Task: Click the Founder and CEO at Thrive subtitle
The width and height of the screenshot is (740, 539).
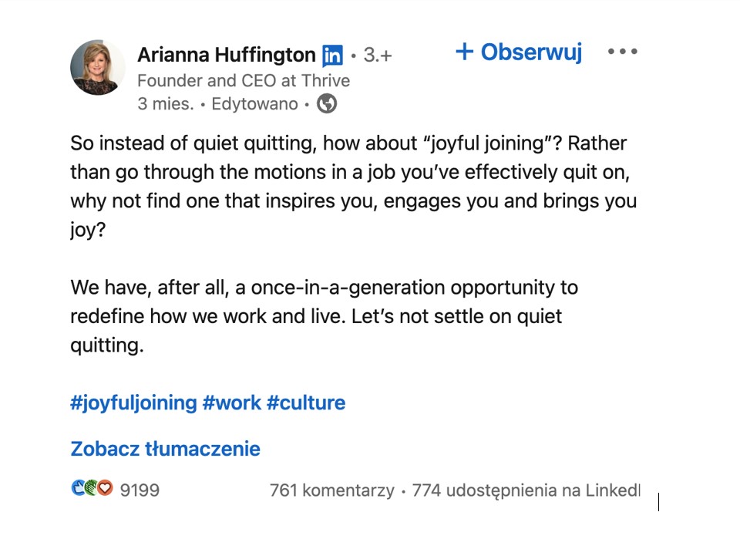Action: coord(243,80)
